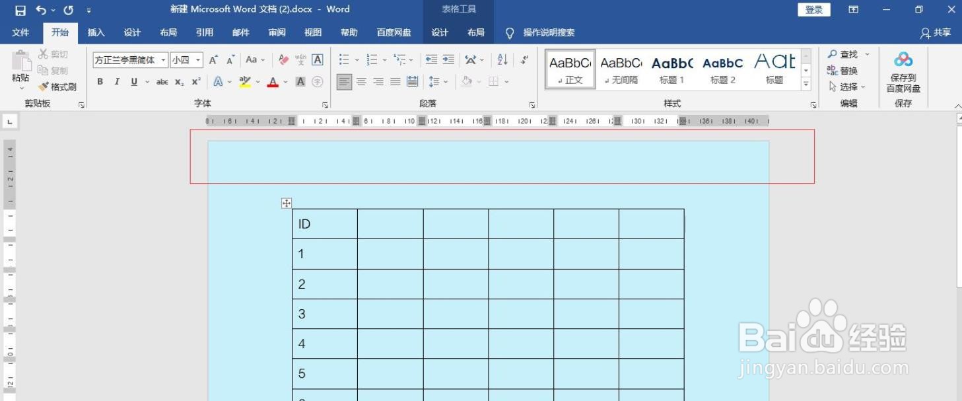The image size is (962, 401).
Task: Click the sort icon in Paragraph group
Action: tap(502, 59)
